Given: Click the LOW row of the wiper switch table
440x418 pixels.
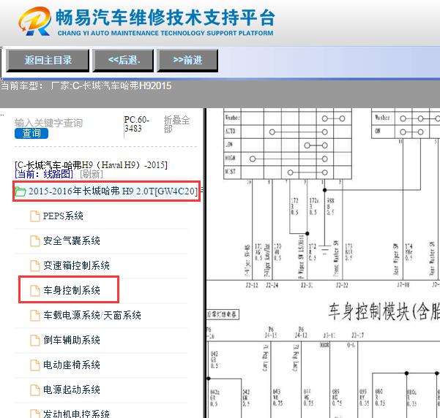Looking at the screenshot, I should (x=288, y=145).
